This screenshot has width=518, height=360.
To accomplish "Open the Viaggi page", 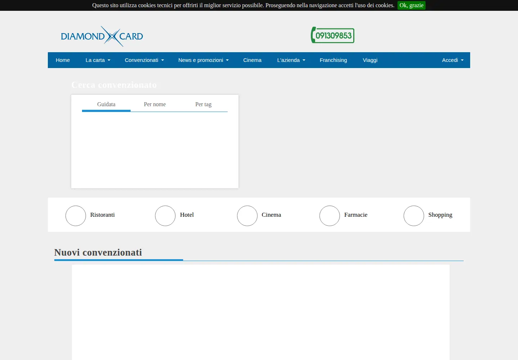I will [x=370, y=60].
